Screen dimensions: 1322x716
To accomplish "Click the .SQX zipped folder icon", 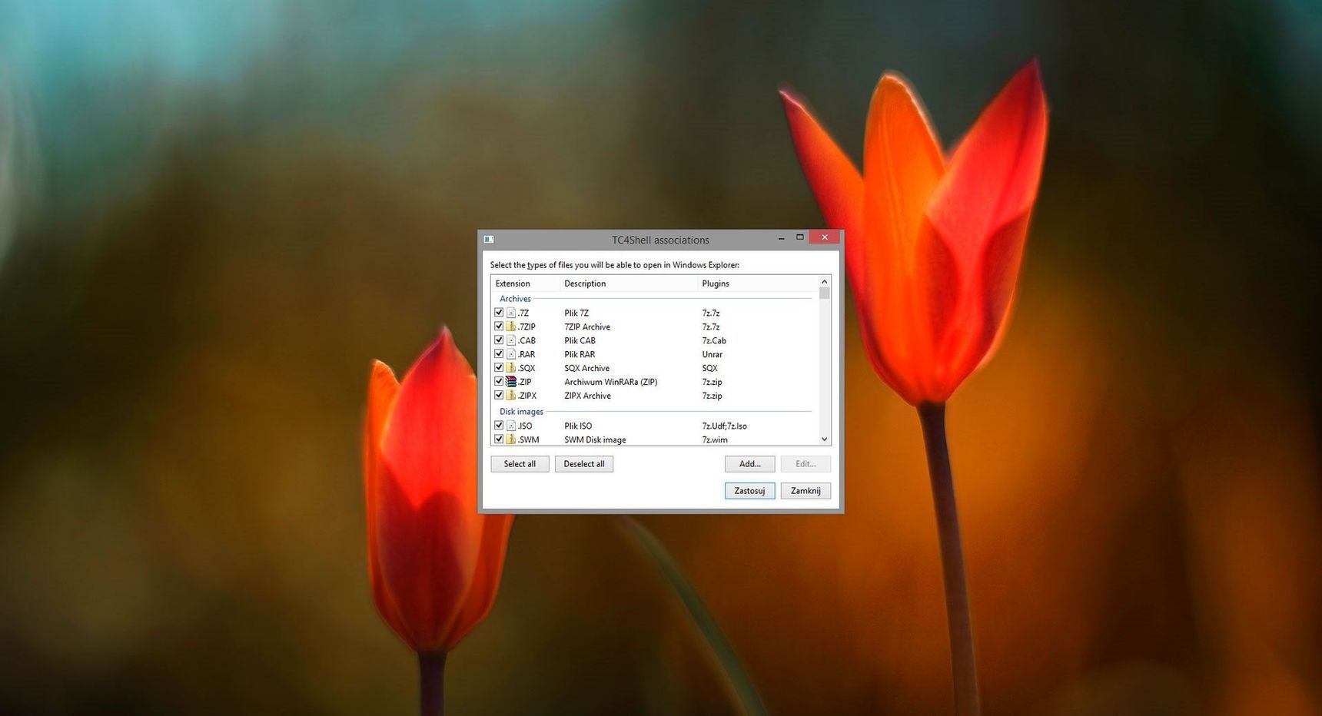I will coord(511,368).
